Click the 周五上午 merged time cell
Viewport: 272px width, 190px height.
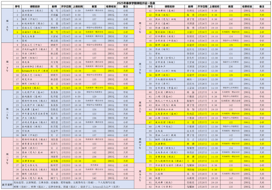coord(140,176)
